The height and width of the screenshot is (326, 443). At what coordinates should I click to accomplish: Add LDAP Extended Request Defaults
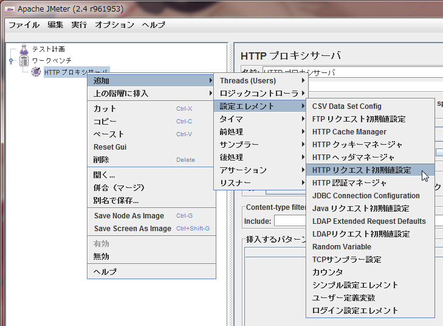[370, 221]
